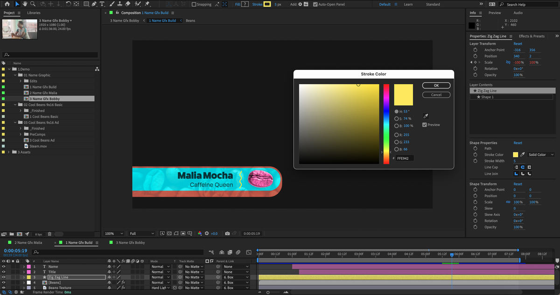Select the Brush tool
This screenshot has height=295, width=560.
[x=112, y=4]
